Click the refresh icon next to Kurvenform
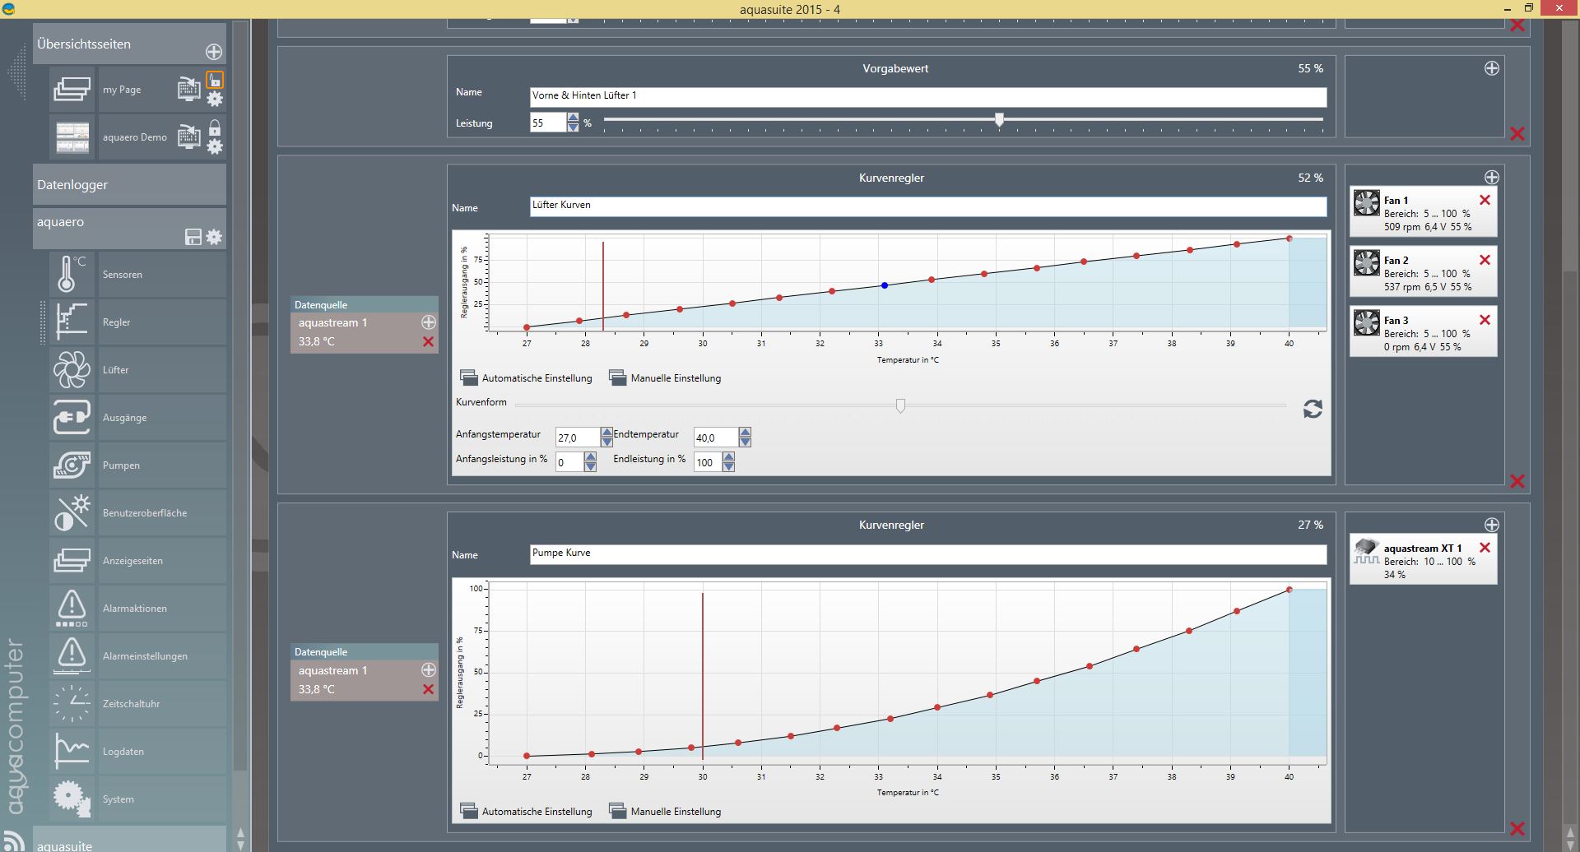This screenshot has width=1580, height=852. coord(1313,409)
